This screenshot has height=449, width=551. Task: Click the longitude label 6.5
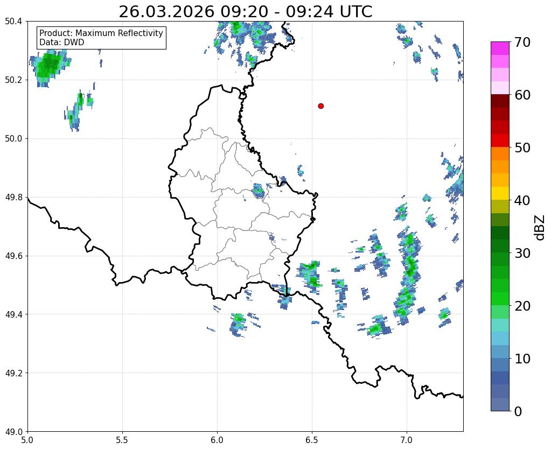click(x=312, y=440)
